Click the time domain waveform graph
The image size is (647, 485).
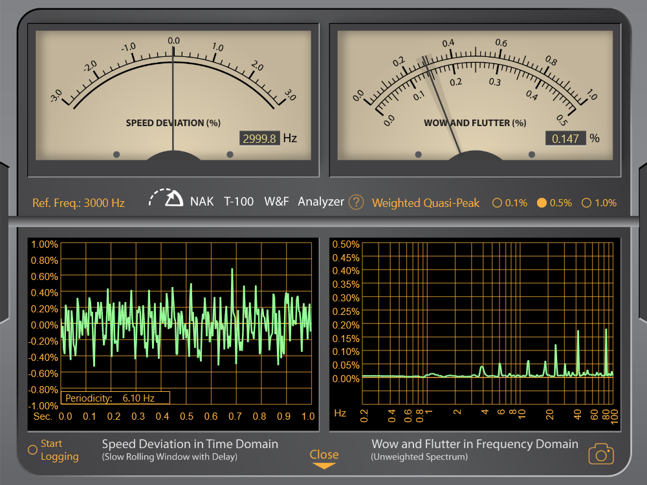point(186,324)
